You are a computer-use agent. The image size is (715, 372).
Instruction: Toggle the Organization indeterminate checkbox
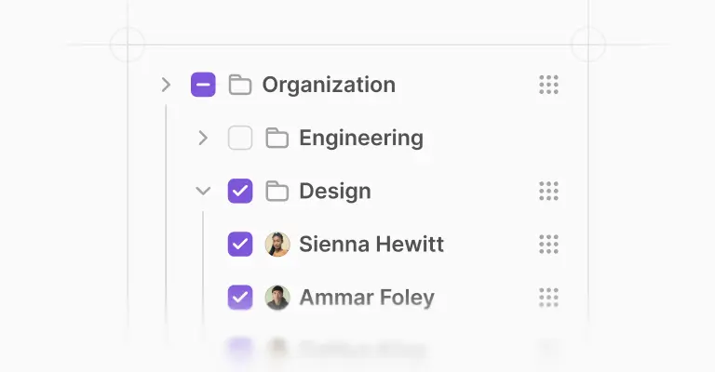pos(203,86)
